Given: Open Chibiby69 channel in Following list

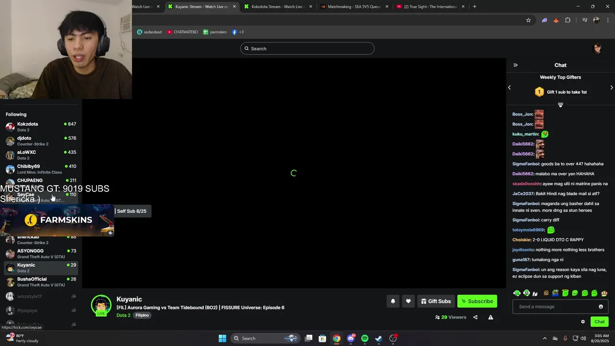Looking at the screenshot, I should pos(41,169).
